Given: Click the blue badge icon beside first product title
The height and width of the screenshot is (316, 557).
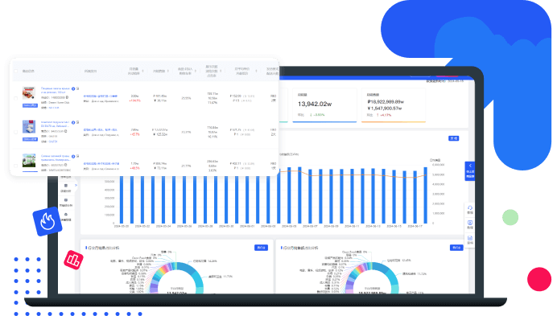Looking at the screenshot, I should pyautogui.click(x=73, y=88).
